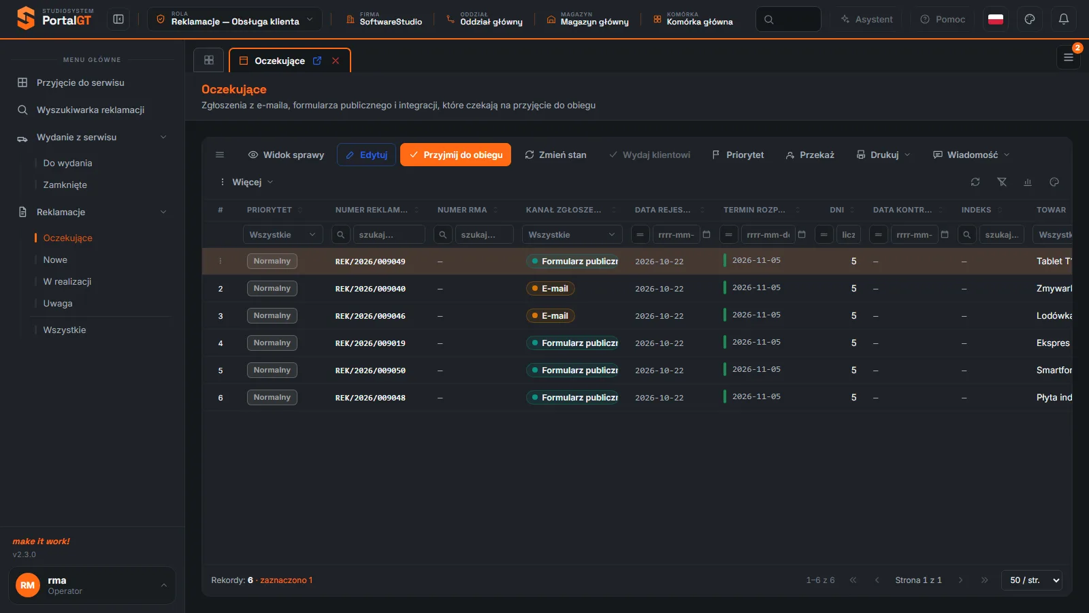The height and width of the screenshot is (613, 1089).
Task: Open the Kanał zgłoszenia filter dropdown
Action: (572, 234)
